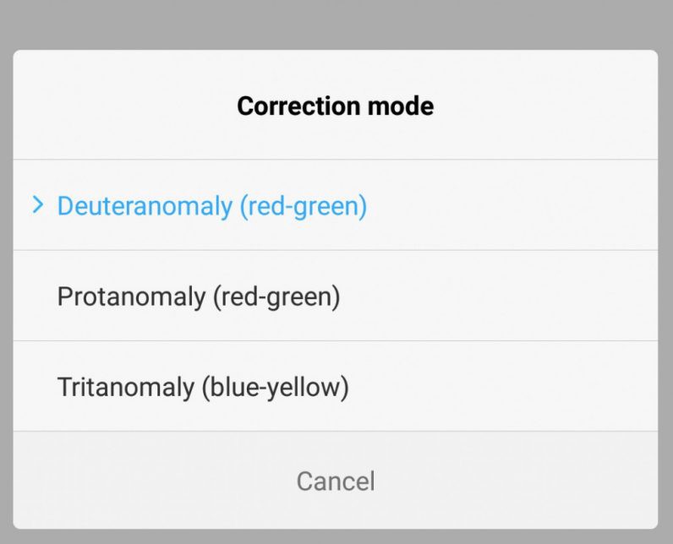Tap the "Correction mode" heading text
673x544 pixels.
[x=335, y=106]
